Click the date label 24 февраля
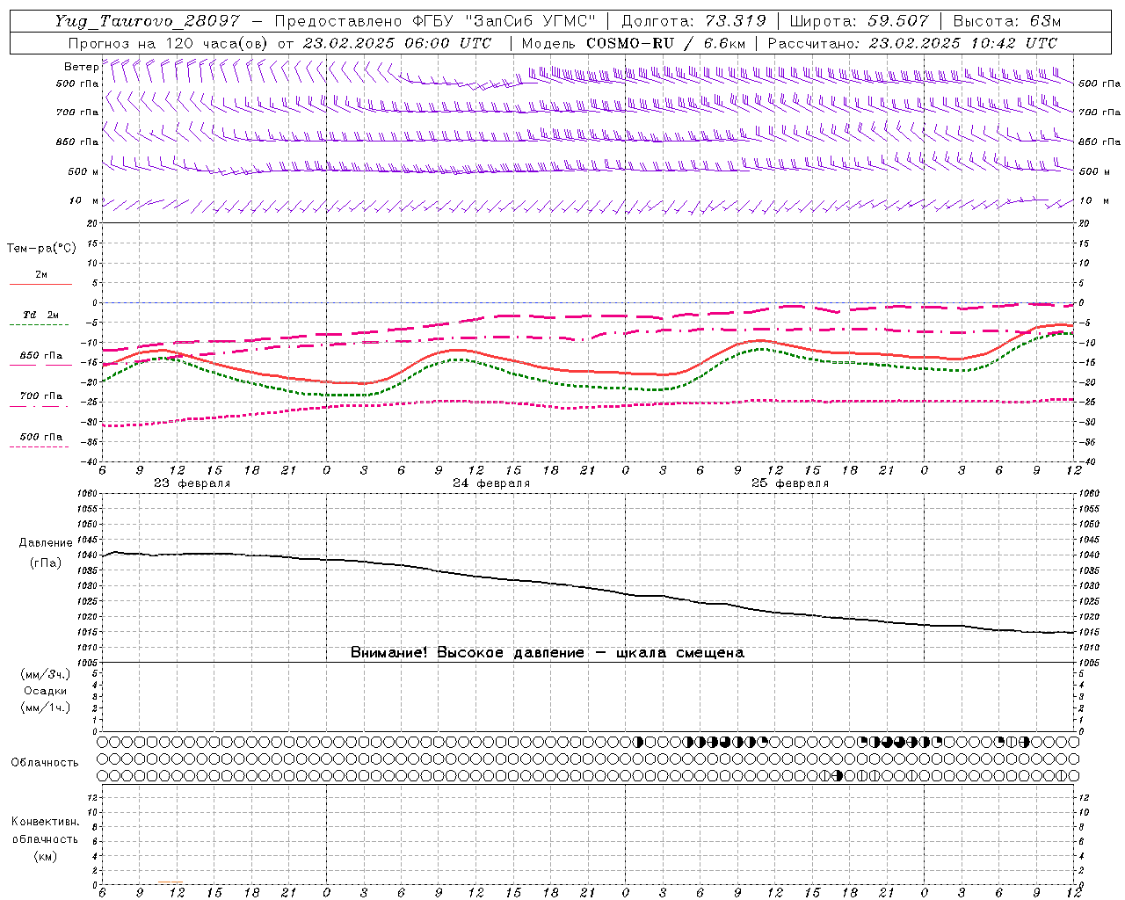This screenshot has width=1125, height=900. [491, 483]
